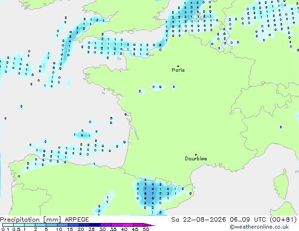Click the Paris city label
The width and height of the screenshot is (299, 231).
click(178, 70)
